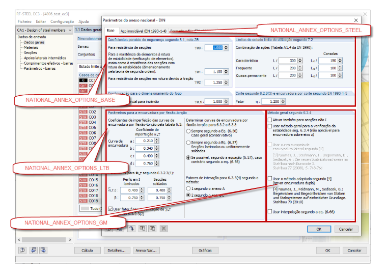Viewport: 387px width, 276px height.
Task: Select 'Materiais' in the navigator tree
Action: click(x=31, y=47)
